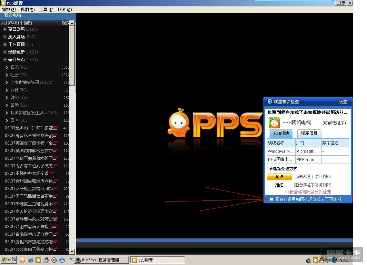
Task: Expand the 正在直播 category
Action: (x=5, y=45)
